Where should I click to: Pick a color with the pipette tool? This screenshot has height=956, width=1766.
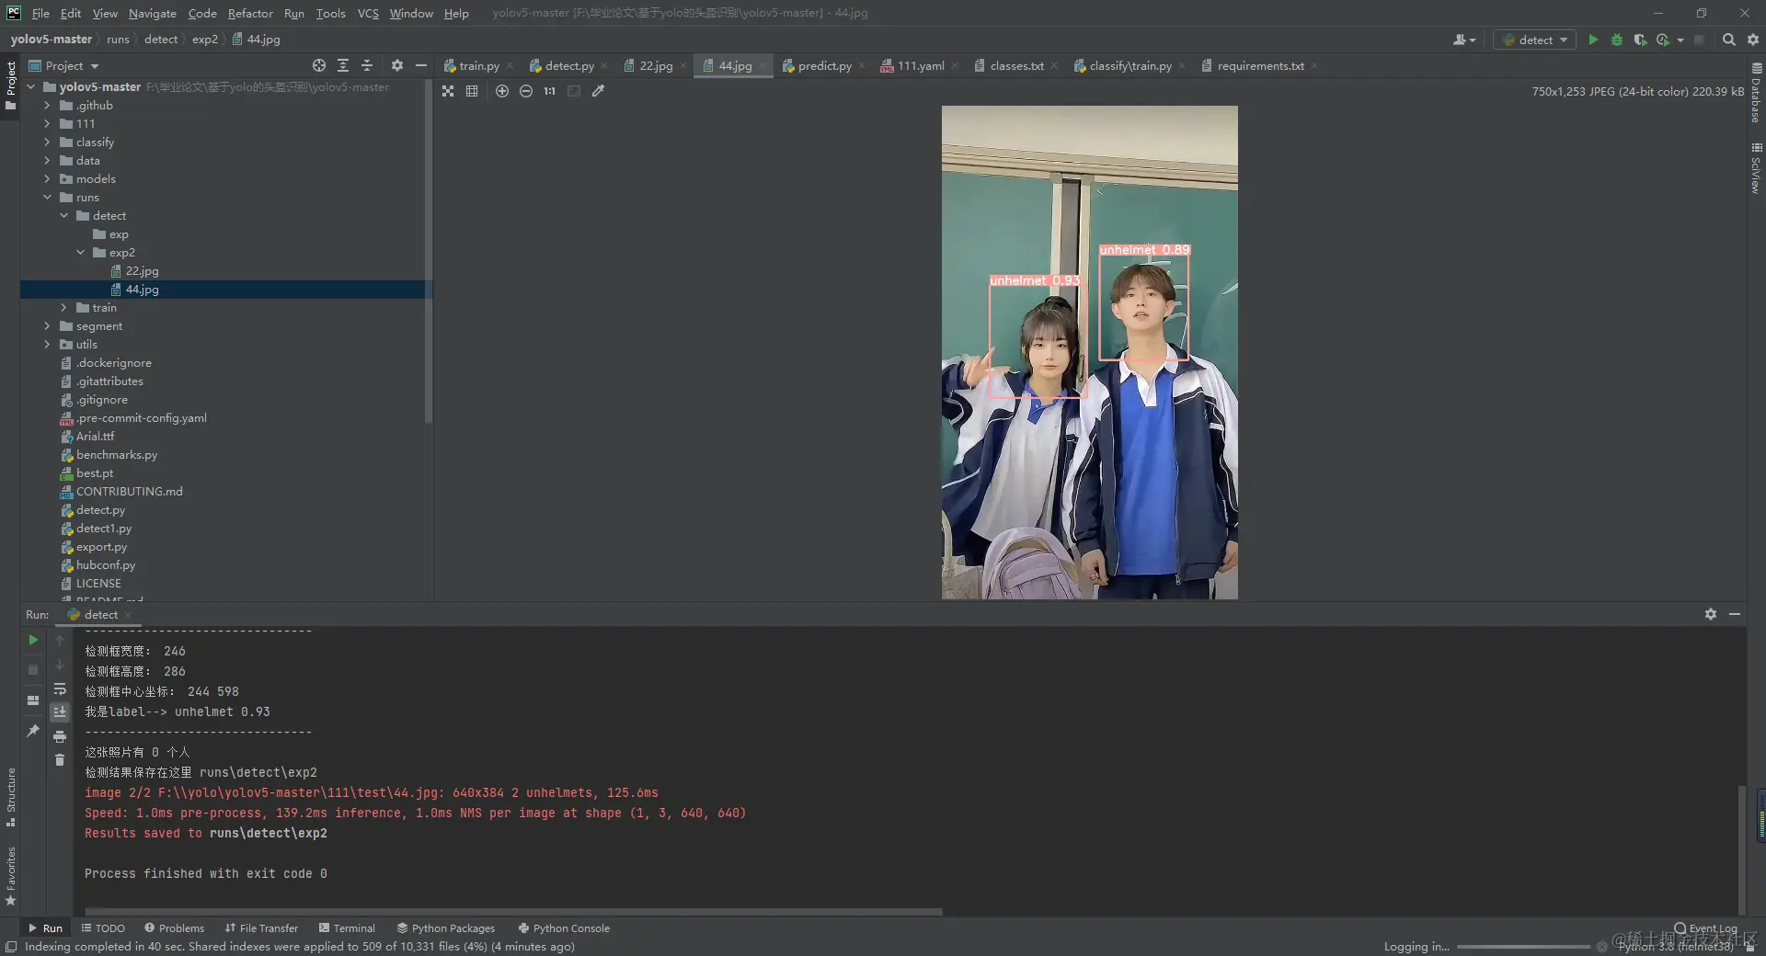[599, 91]
